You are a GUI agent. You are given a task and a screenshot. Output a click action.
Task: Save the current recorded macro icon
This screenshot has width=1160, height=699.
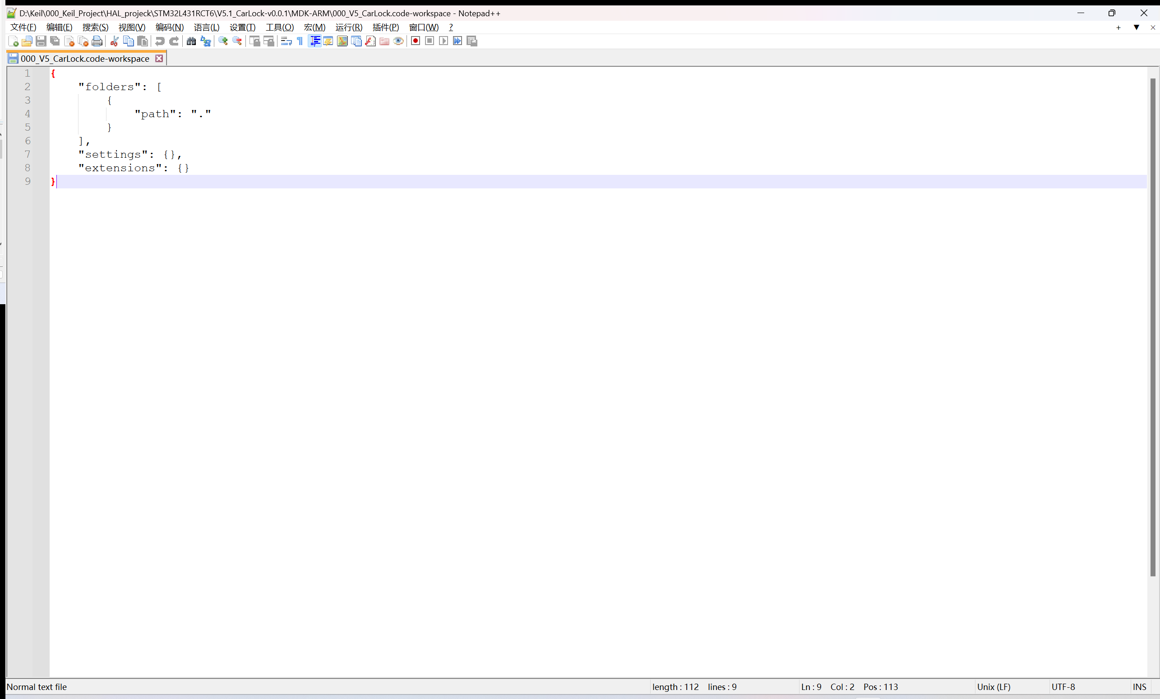472,41
